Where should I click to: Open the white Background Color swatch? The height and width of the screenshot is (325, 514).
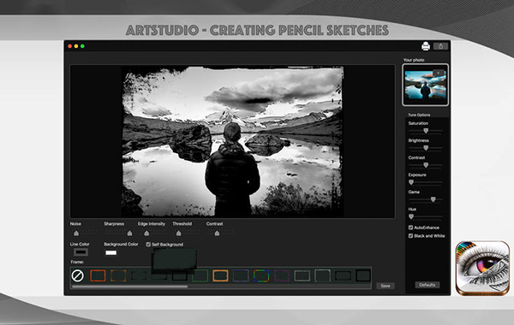[x=111, y=252]
